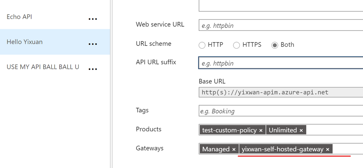Click the Tags label

[142, 110]
